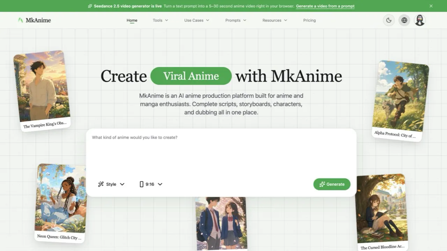Click the magic wand Style icon

(101, 184)
